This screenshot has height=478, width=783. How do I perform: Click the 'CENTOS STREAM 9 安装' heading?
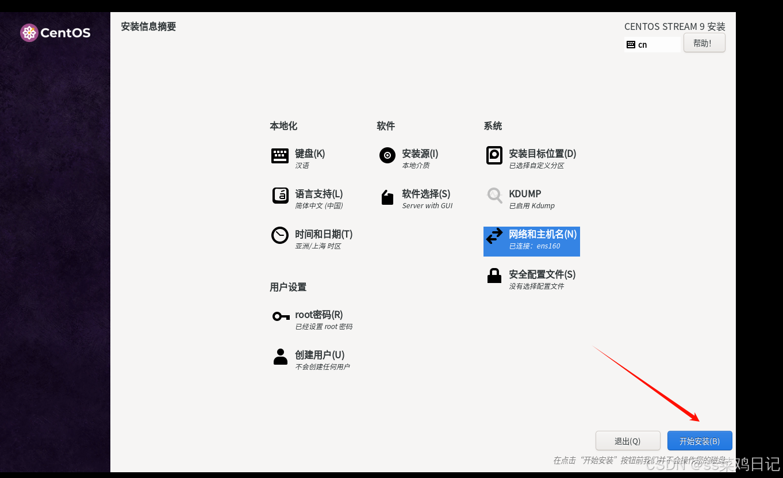click(675, 26)
